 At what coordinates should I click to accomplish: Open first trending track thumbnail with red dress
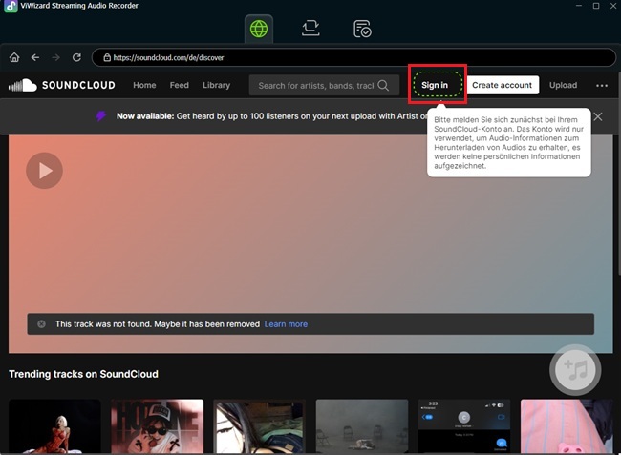point(54,426)
